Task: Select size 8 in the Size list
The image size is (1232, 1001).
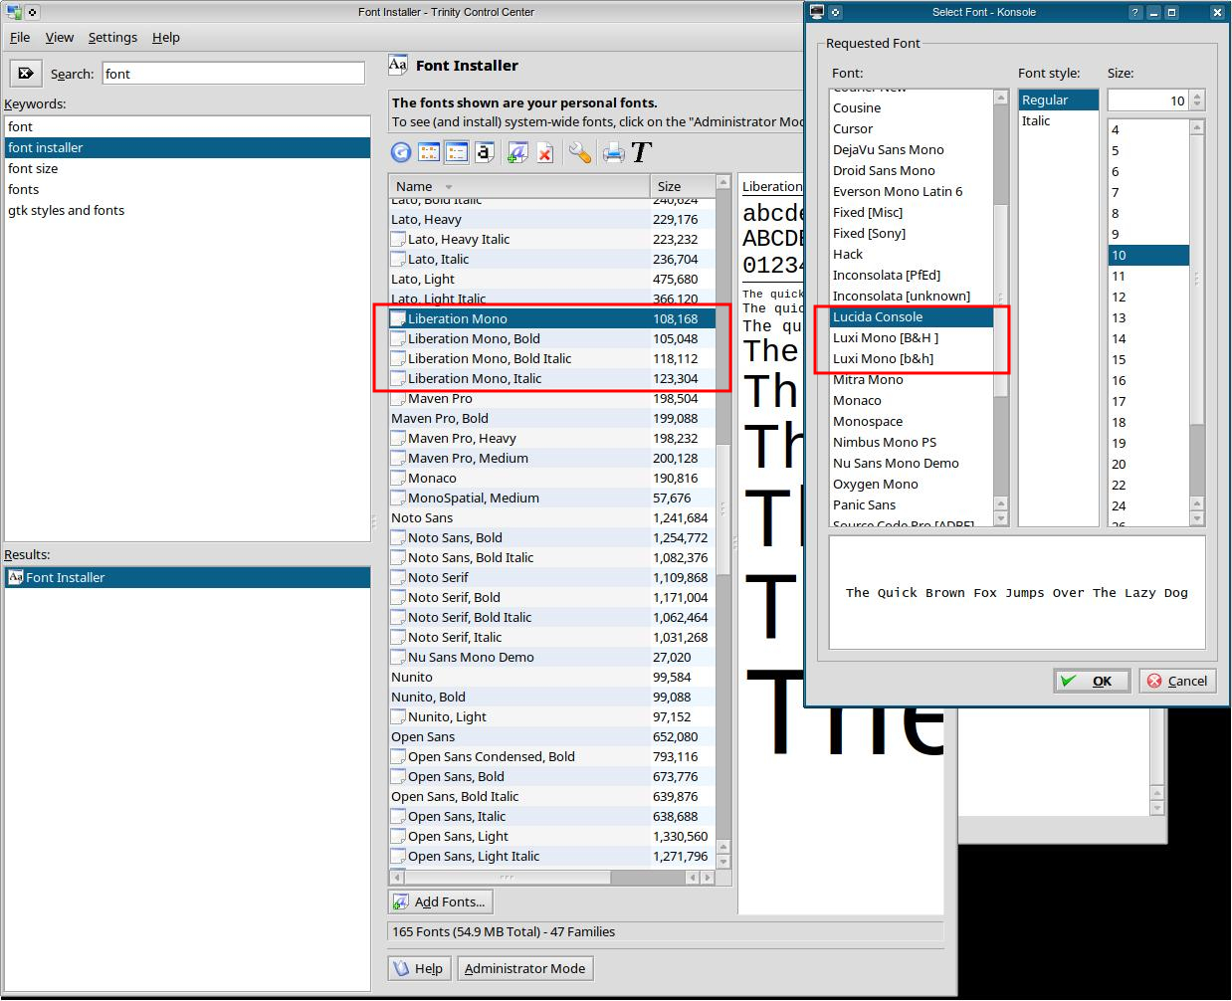Action: pos(1148,213)
